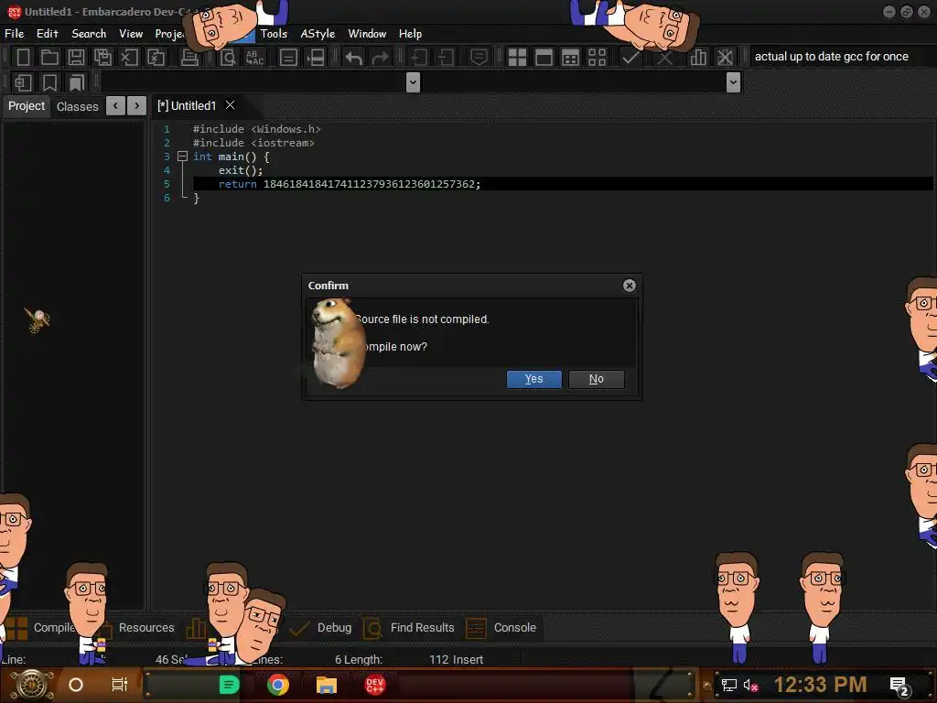Click the Rebuild All toolbar icon
Image resolution: width=937 pixels, height=703 pixels.
tap(597, 58)
